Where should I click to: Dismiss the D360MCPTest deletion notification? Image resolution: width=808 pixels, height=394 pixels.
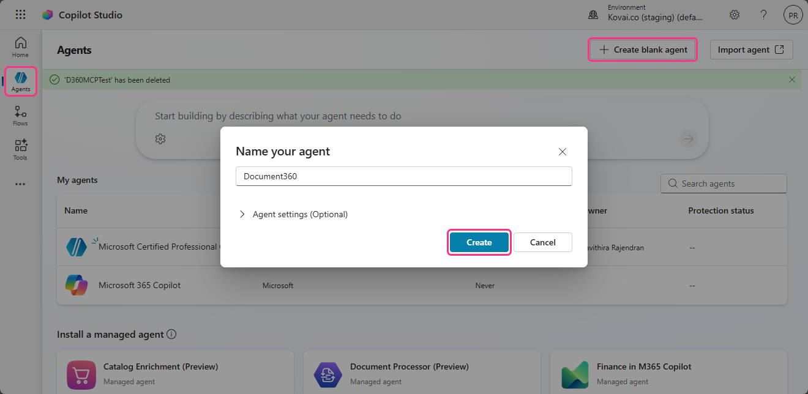click(792, 79)
